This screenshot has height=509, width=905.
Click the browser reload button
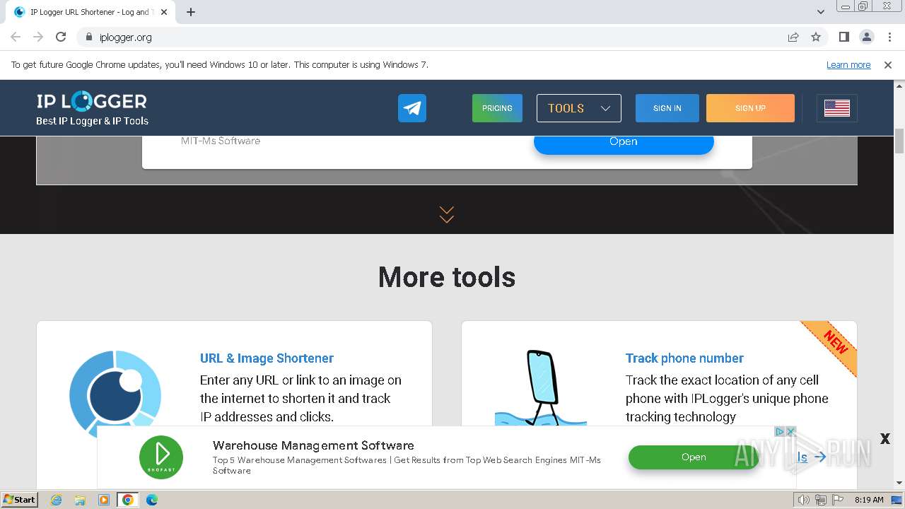pos(61,37)
